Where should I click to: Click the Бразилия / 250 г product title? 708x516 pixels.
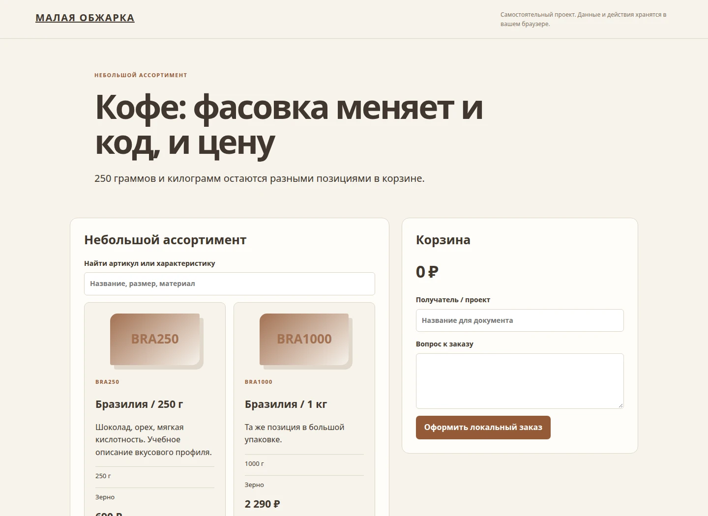coord(139,404)
